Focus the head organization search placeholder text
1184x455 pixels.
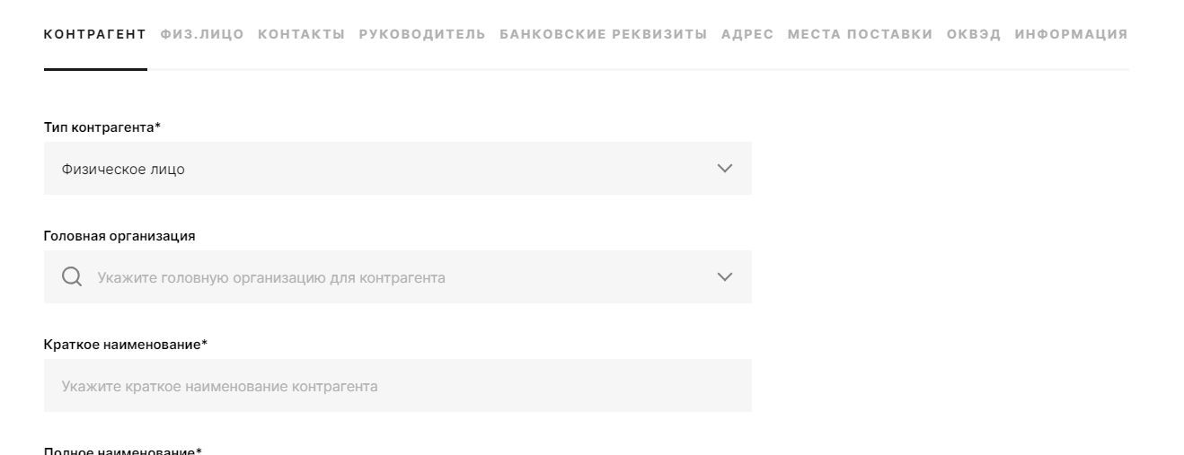coord(271,278)
